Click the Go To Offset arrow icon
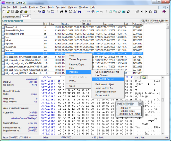171x141 pixels. (88, 12)
